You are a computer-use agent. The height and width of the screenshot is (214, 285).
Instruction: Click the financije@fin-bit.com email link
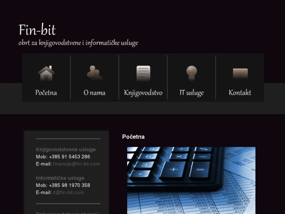point(76,164)
